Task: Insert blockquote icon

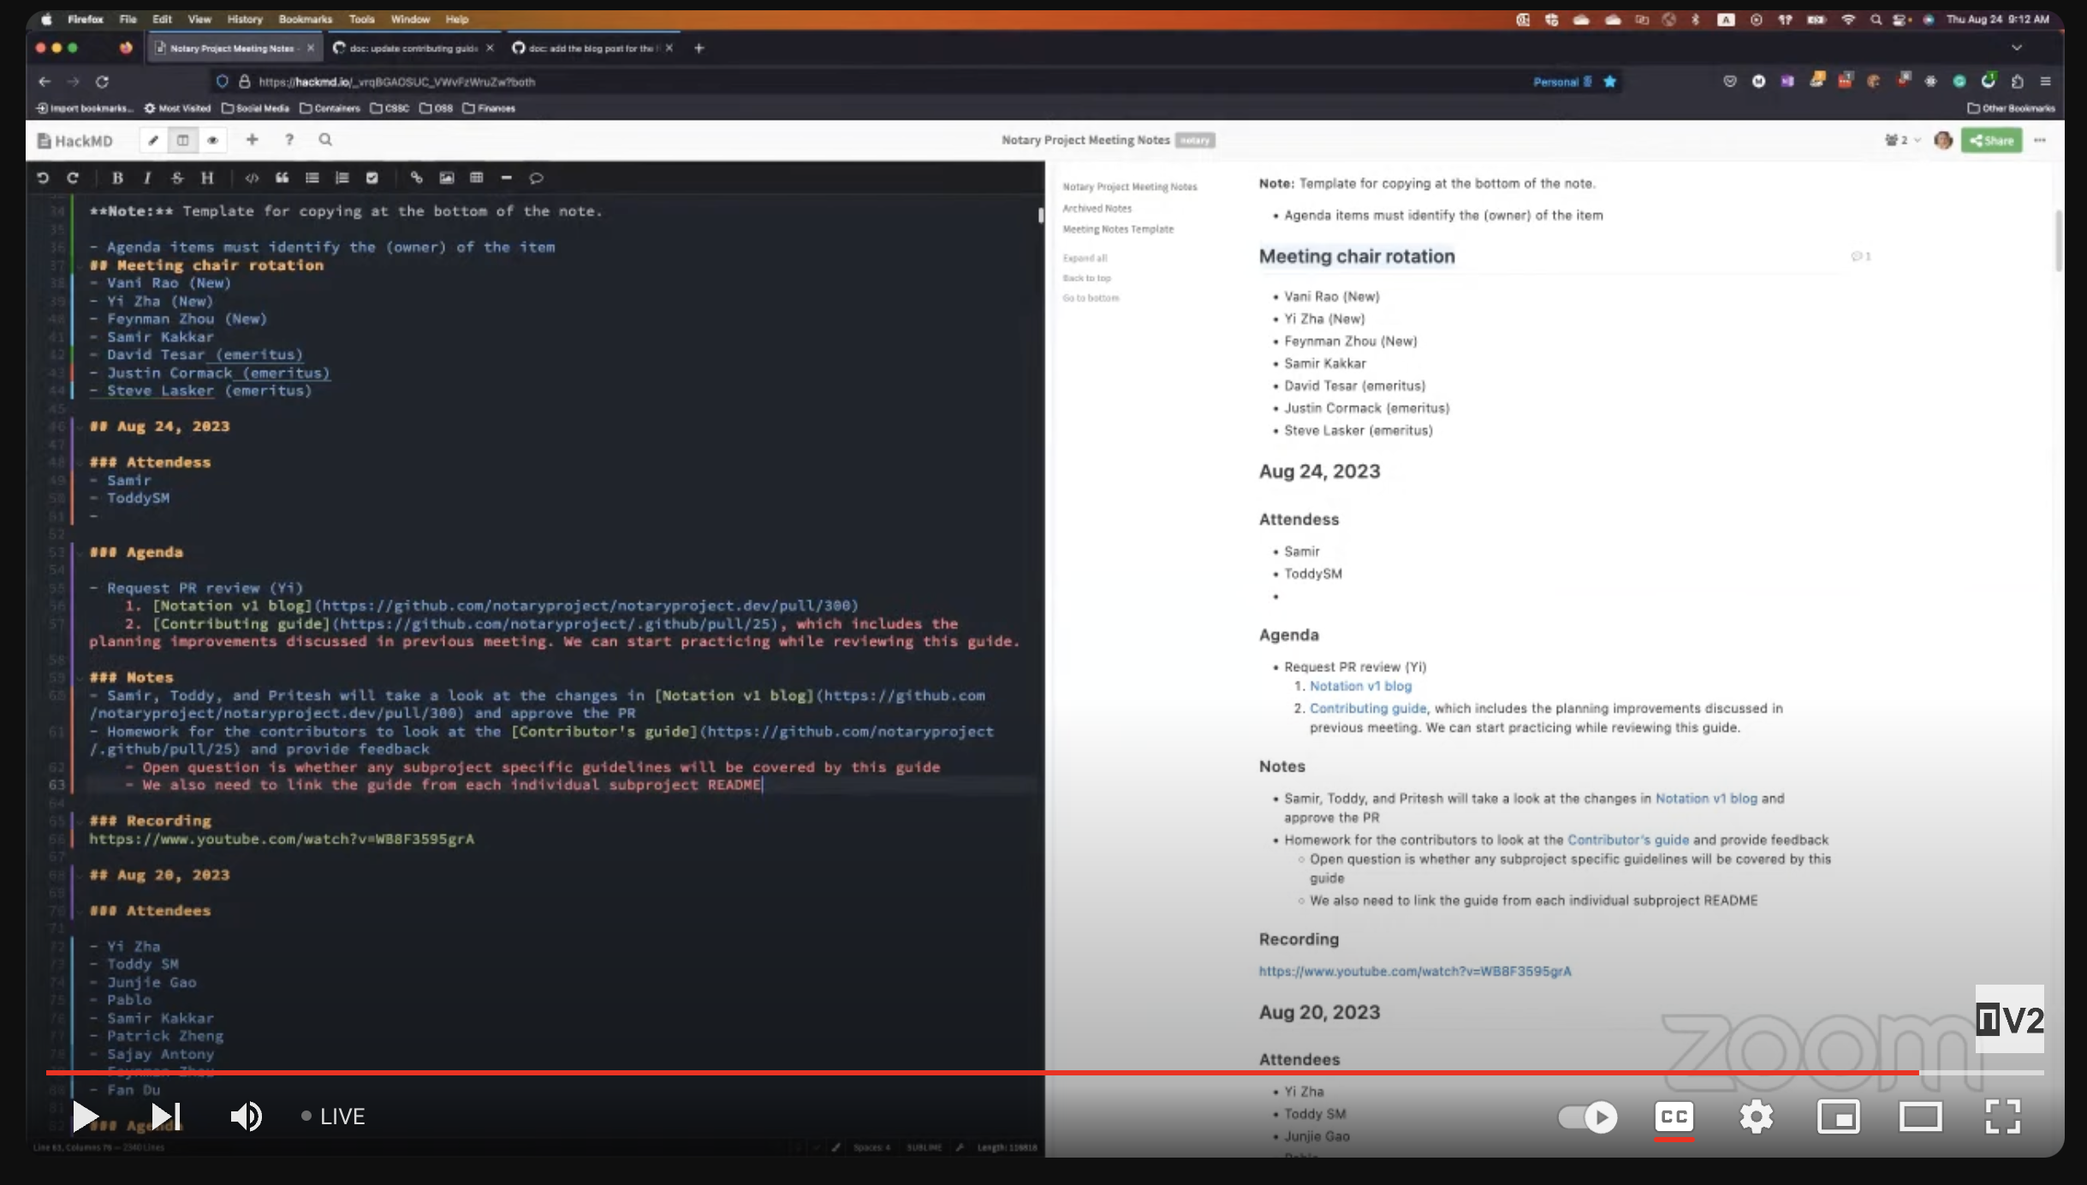Action: (x=282, y=178)
